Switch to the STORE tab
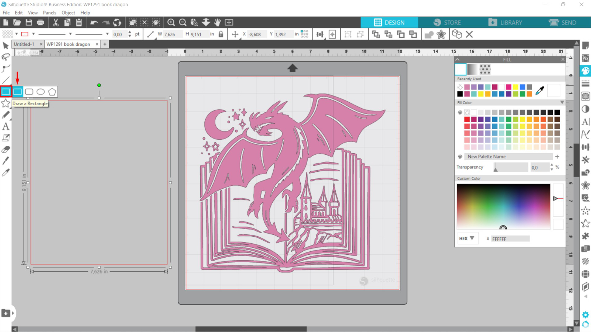This screenshot has width=591, height=332. [447, 22]
